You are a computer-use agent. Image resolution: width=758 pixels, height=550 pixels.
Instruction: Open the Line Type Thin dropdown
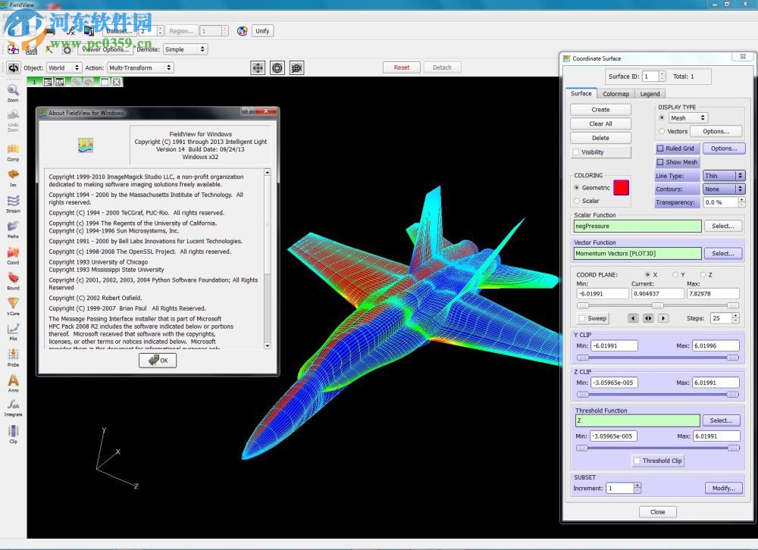coord(724,176)
